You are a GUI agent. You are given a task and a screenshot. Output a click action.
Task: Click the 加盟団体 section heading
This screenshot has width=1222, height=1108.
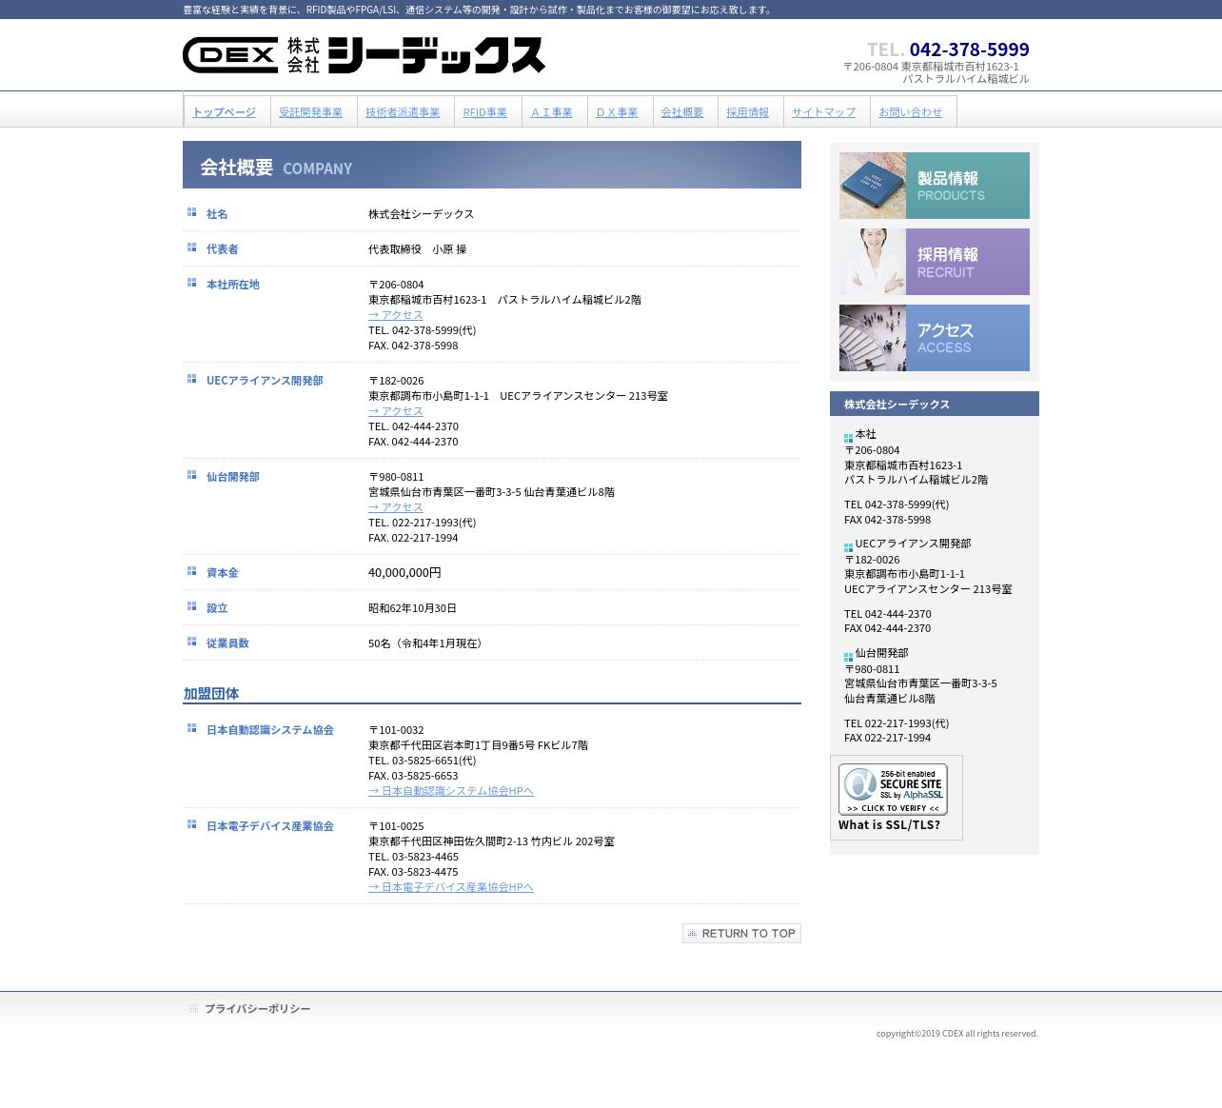pyautogui.click(x=211, y=694)
